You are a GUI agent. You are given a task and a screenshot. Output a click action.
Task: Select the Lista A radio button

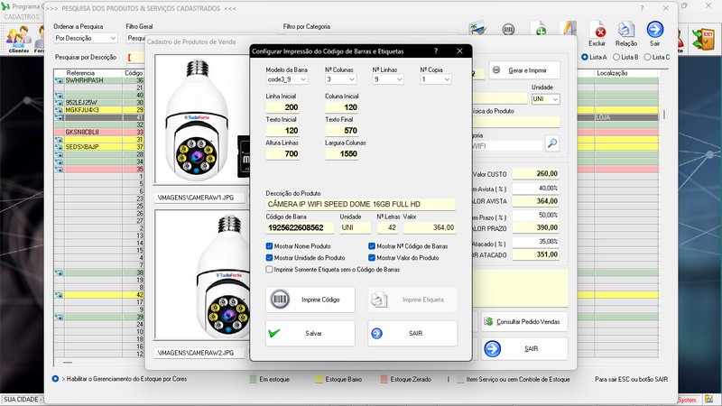coord(586,57)
